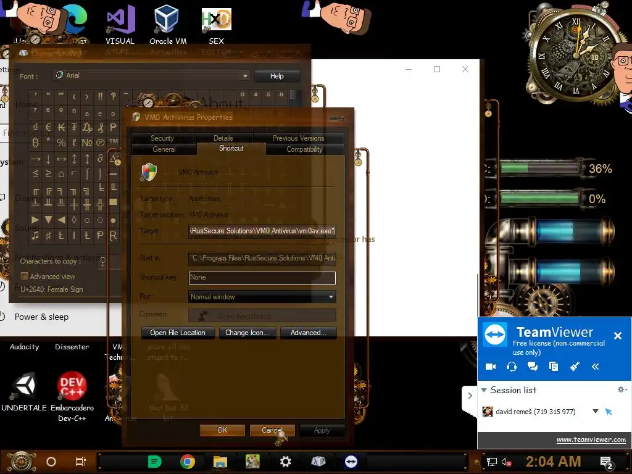Open notification center icon in tray
632x474 pixels.
607,462
